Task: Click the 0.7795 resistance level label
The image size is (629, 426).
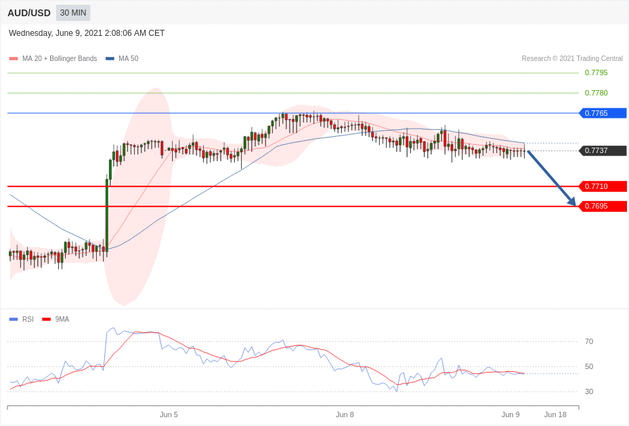Action: pos(596,72)
